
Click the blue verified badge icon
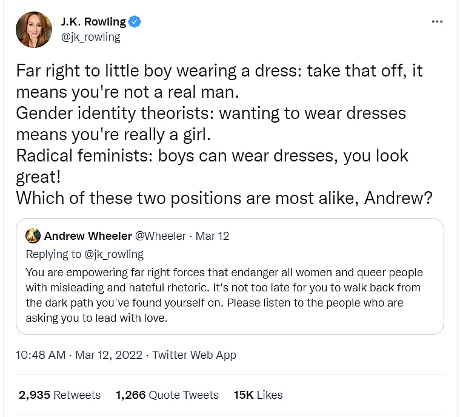(135, 22)
